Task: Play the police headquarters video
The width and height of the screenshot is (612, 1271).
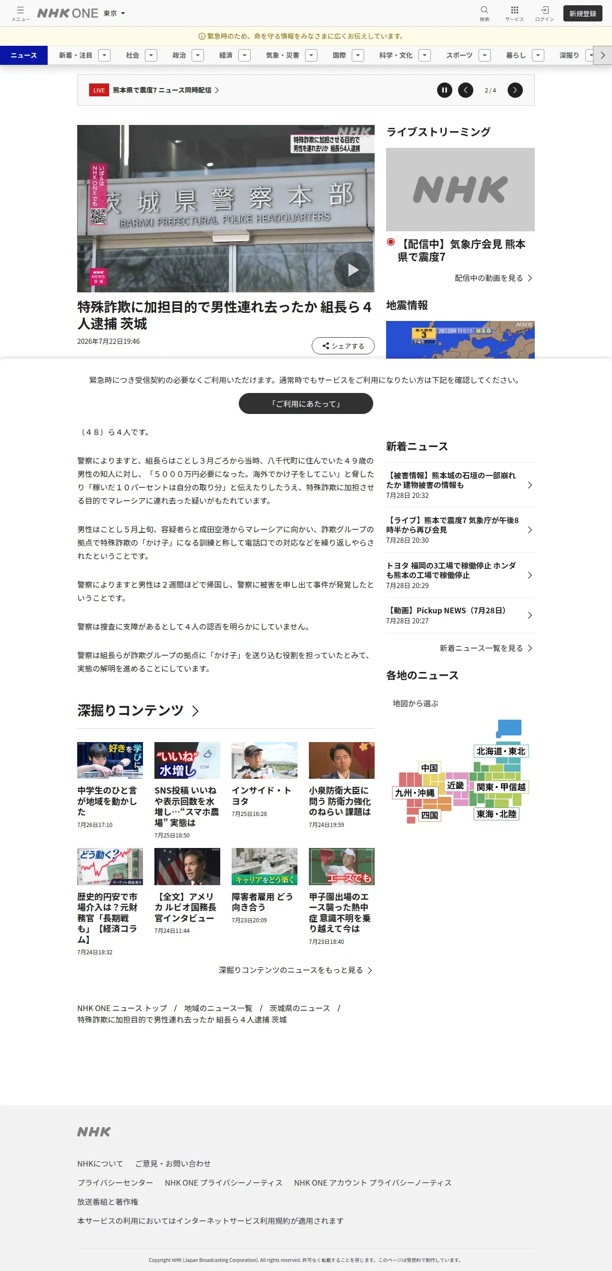Action: pyautogui.click(x=352, y=269)
